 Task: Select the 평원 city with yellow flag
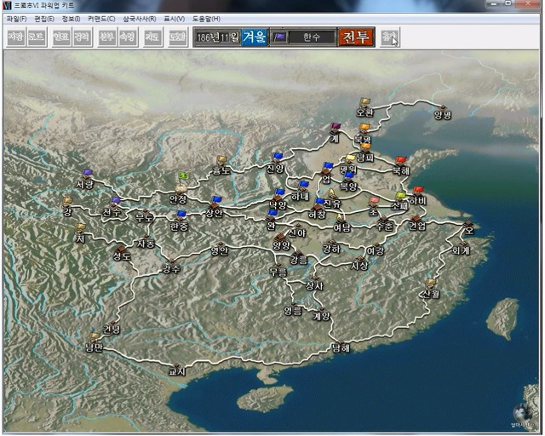tap(348, 164)
